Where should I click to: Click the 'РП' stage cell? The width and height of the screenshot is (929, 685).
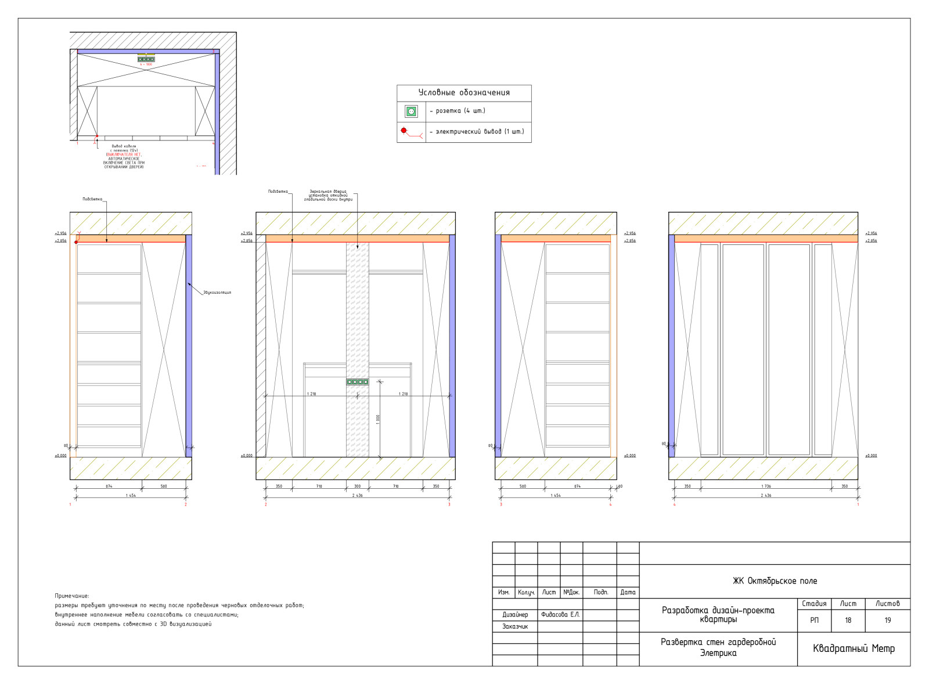pos(814,621)
